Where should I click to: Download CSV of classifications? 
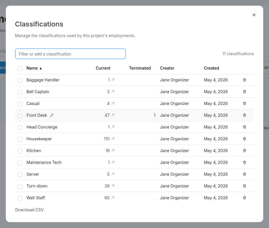pyautogui.click(x=29, y=210)
